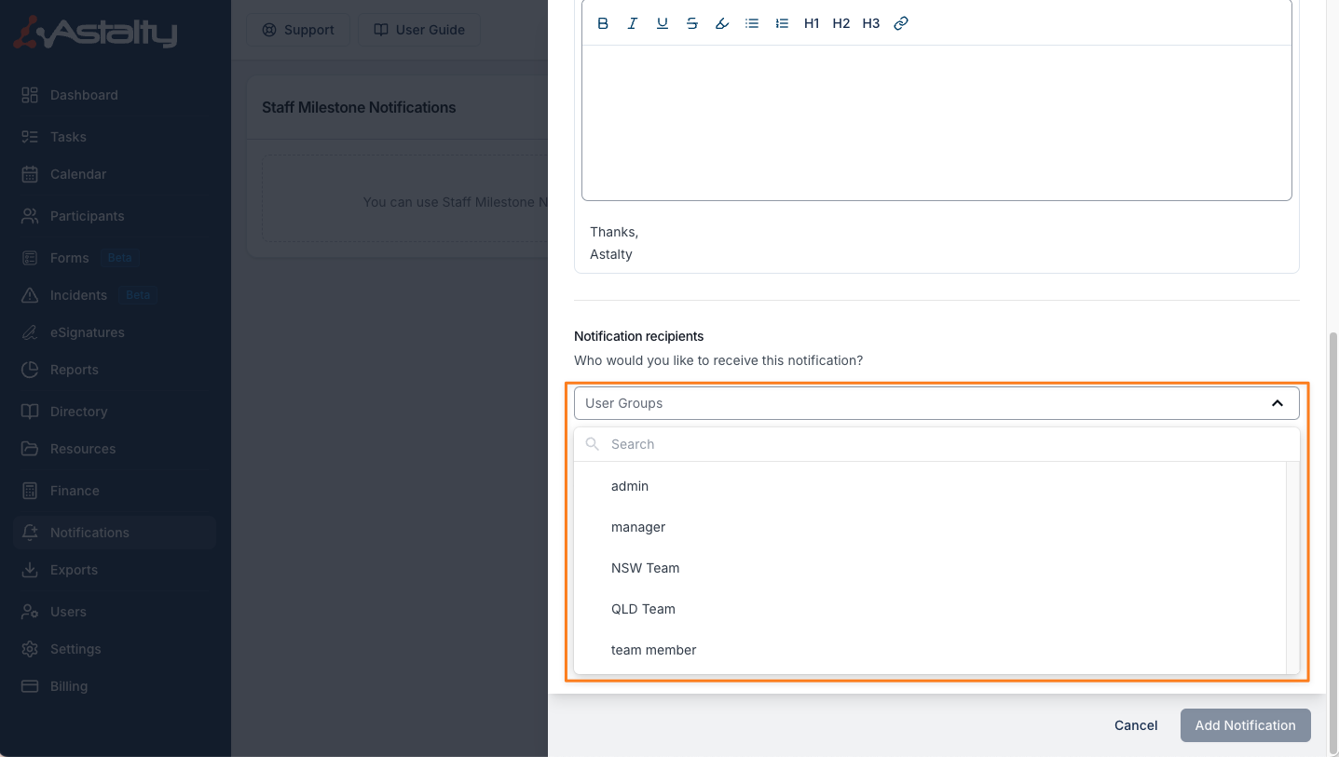Toggle underline text formatting
1339x757 pixels.
pyautogui.click(x=663, y=23)
